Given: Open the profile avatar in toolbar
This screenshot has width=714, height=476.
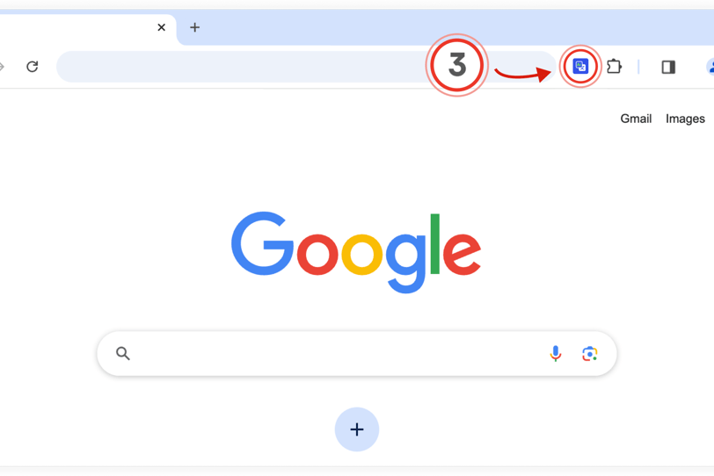Looking at the screenshot, I should 710,67.
